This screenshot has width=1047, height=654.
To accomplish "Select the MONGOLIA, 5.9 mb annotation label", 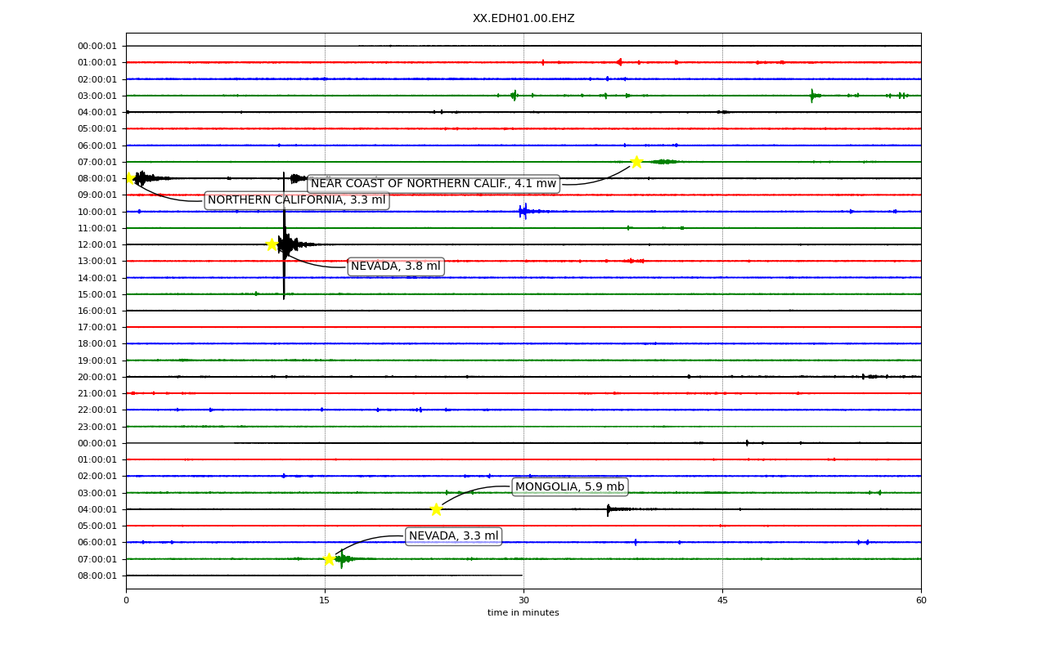I will tap(570, 487).
